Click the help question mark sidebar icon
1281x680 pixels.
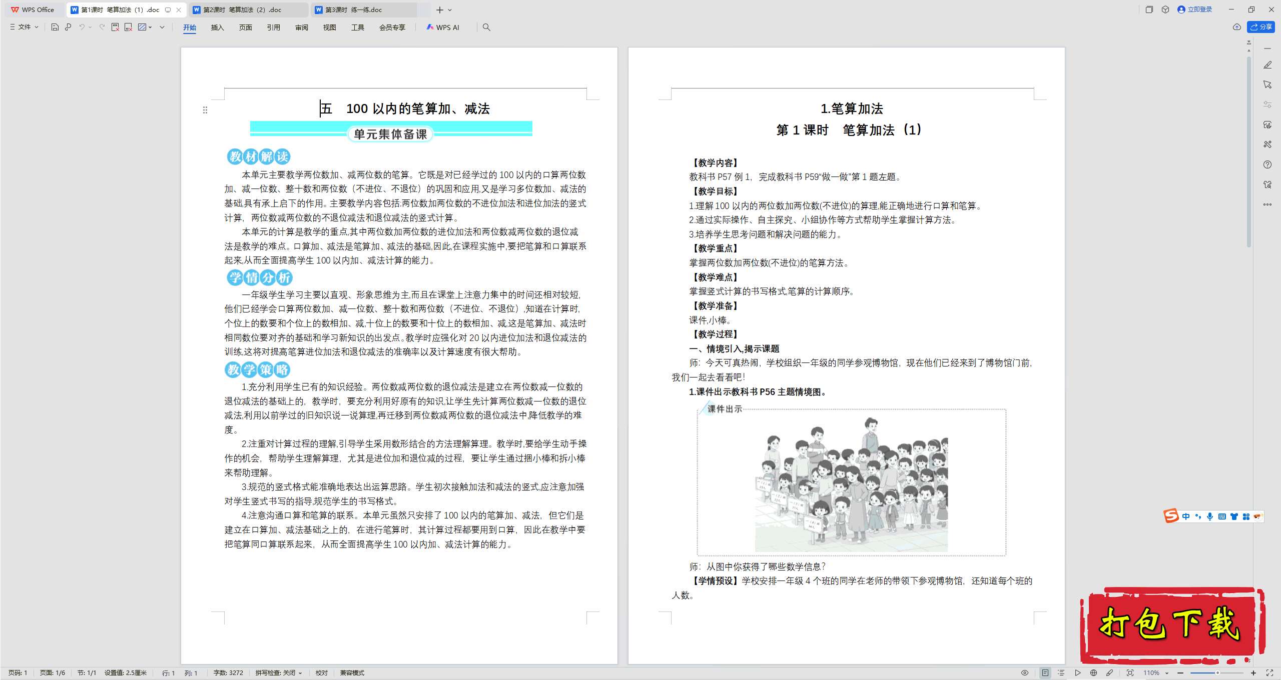(x=1267, y=164)
